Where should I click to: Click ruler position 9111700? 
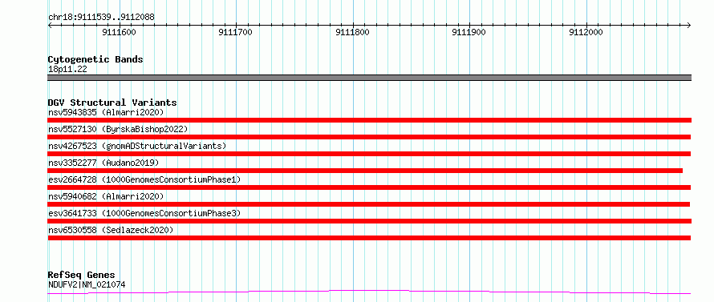point(235,32)
